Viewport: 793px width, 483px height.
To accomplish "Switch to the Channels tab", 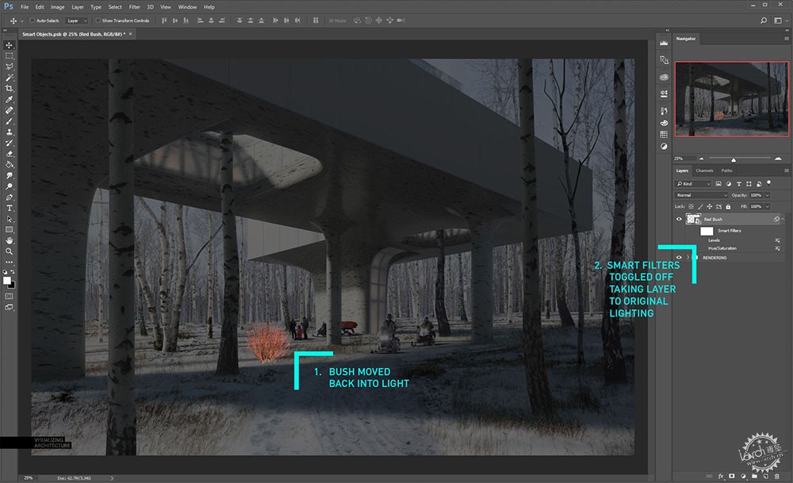I will 704,171.
